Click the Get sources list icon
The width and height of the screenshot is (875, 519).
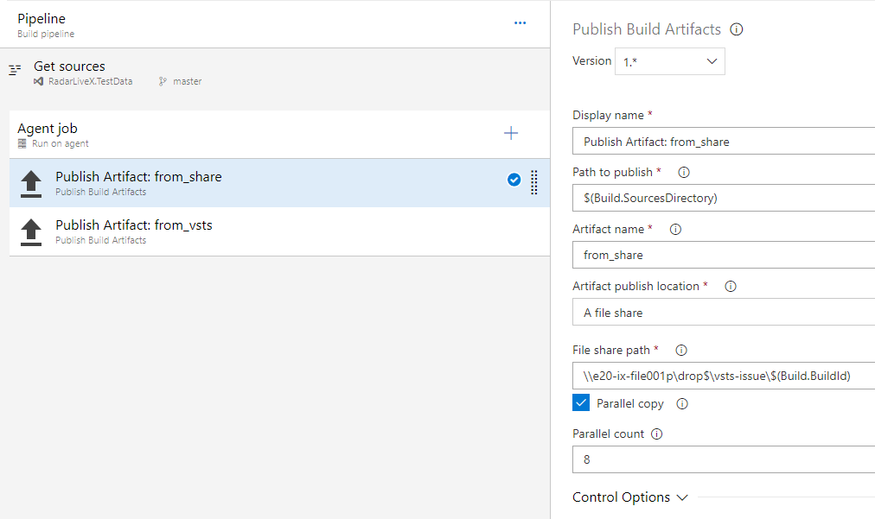[15, 70]
